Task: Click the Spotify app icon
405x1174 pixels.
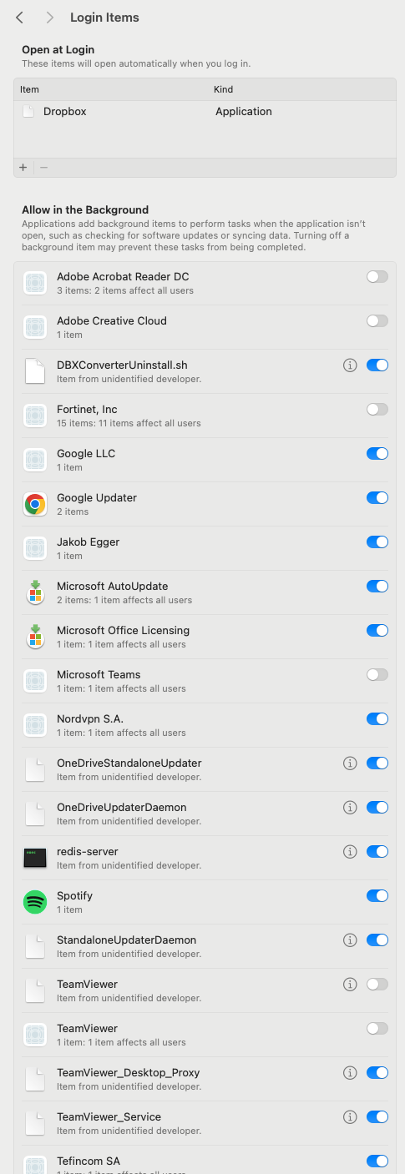Action: pos(35,902)
